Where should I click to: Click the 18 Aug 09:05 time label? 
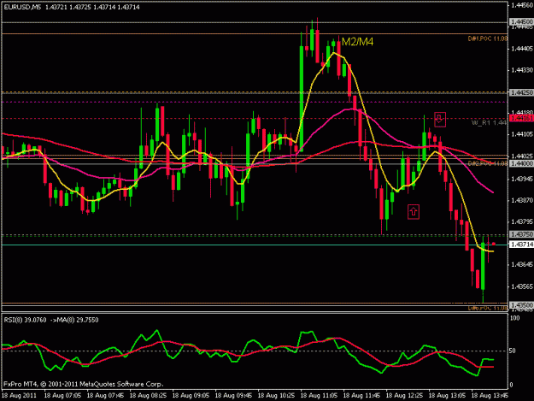pos(191,396)
